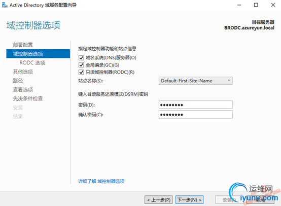The image size is (281, 206).
Task: Click the 上一步(P) back button
Action: click(159, 200)
